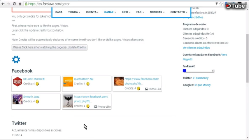The image size is (249, 140).
Task: Click the 11:55:14 timer text
Action: click(x=17, y=135)
